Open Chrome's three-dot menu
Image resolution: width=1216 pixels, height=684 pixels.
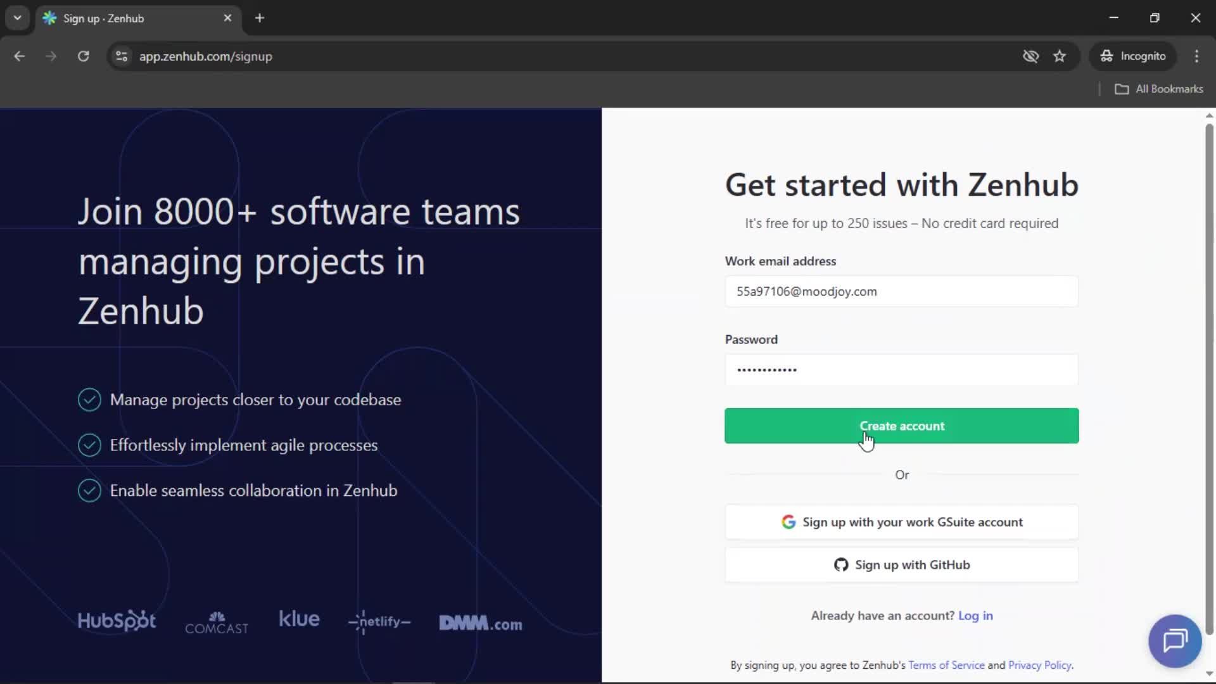tap(1197, 56)
